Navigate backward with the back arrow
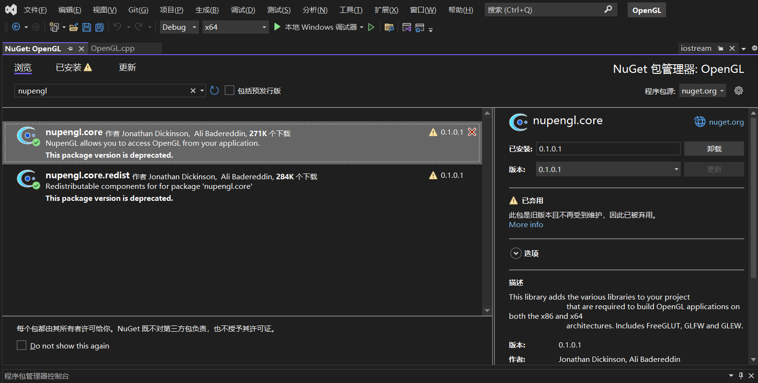The image size is (758, 383). click(x=16, y=27)
